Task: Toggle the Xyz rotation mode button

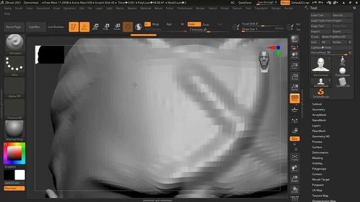Action: pyautogui.click(x=295, y=139)
